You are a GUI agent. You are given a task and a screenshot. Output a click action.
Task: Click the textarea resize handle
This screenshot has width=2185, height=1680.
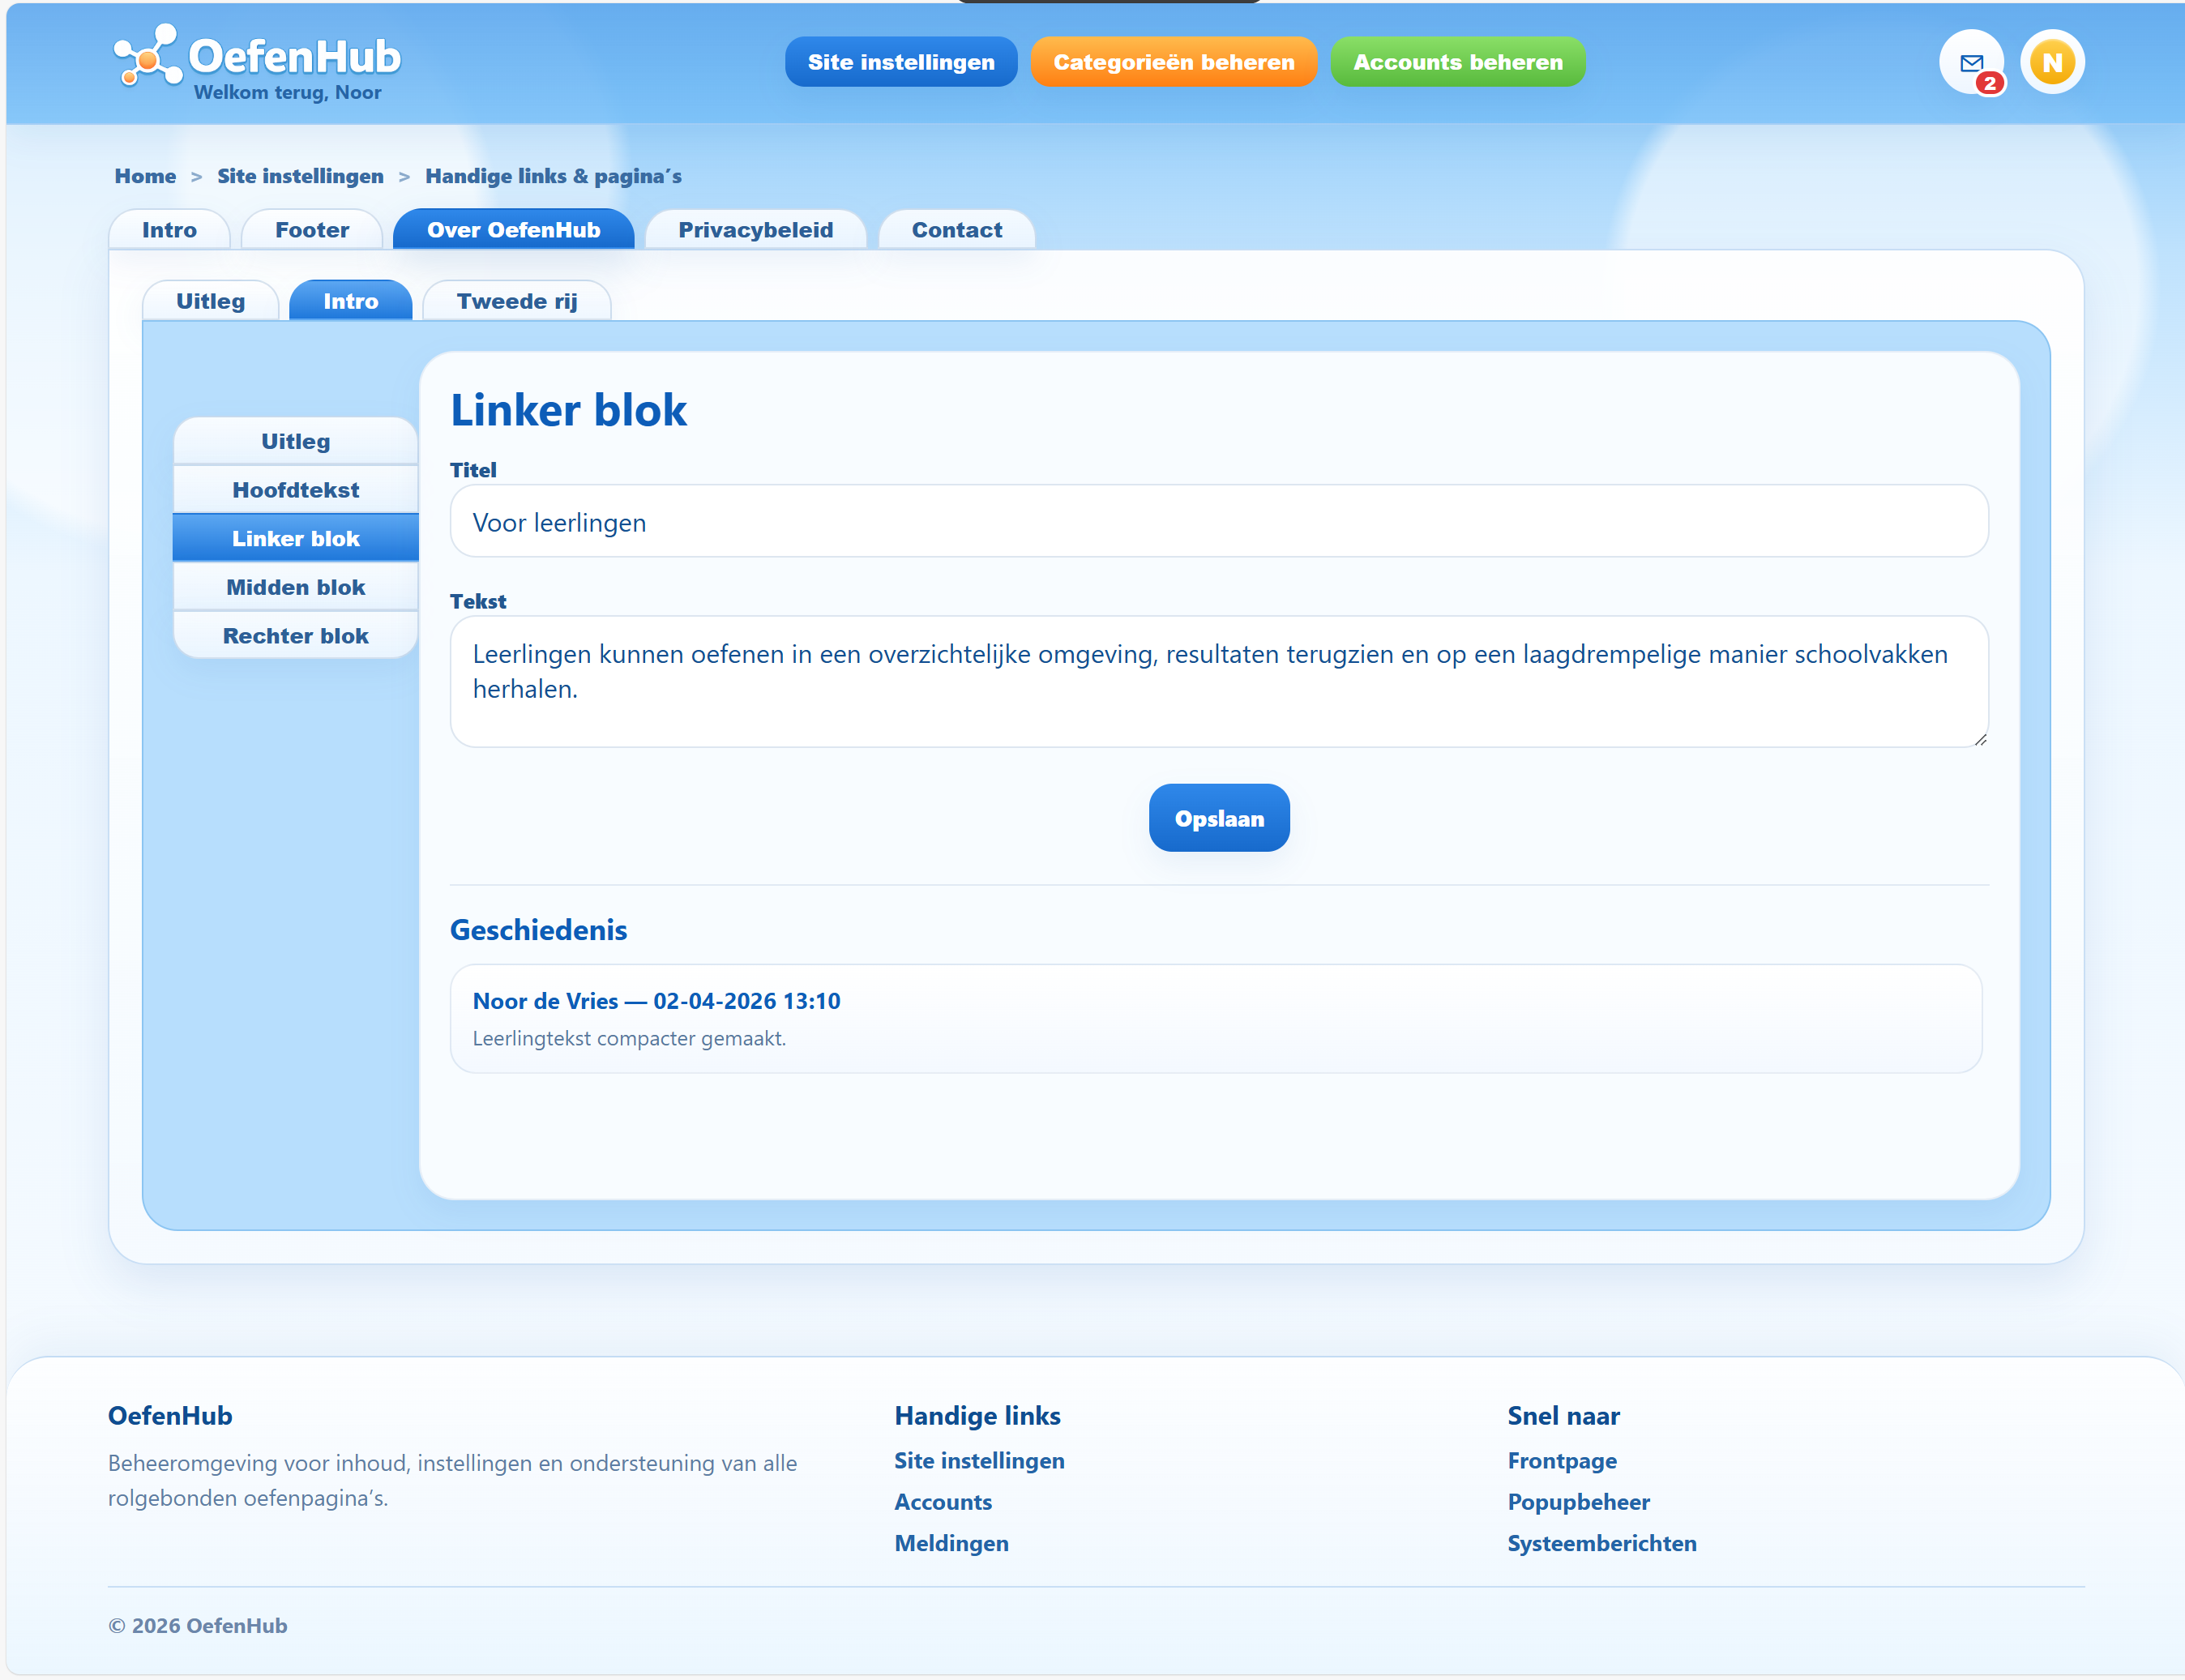1979,738
